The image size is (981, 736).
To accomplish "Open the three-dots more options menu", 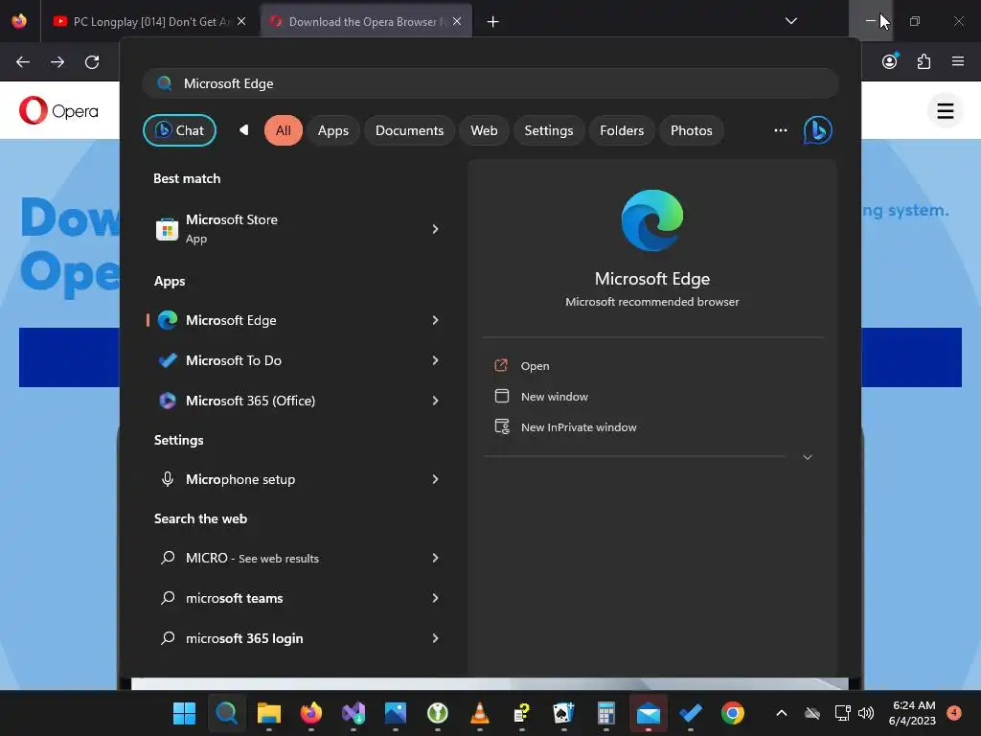I will (780, 130).
